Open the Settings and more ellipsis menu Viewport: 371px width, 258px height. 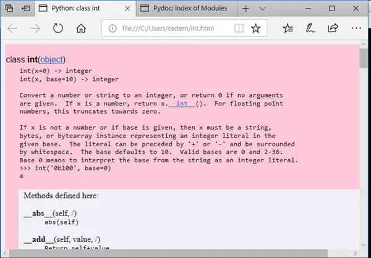[x=356, y=28]
